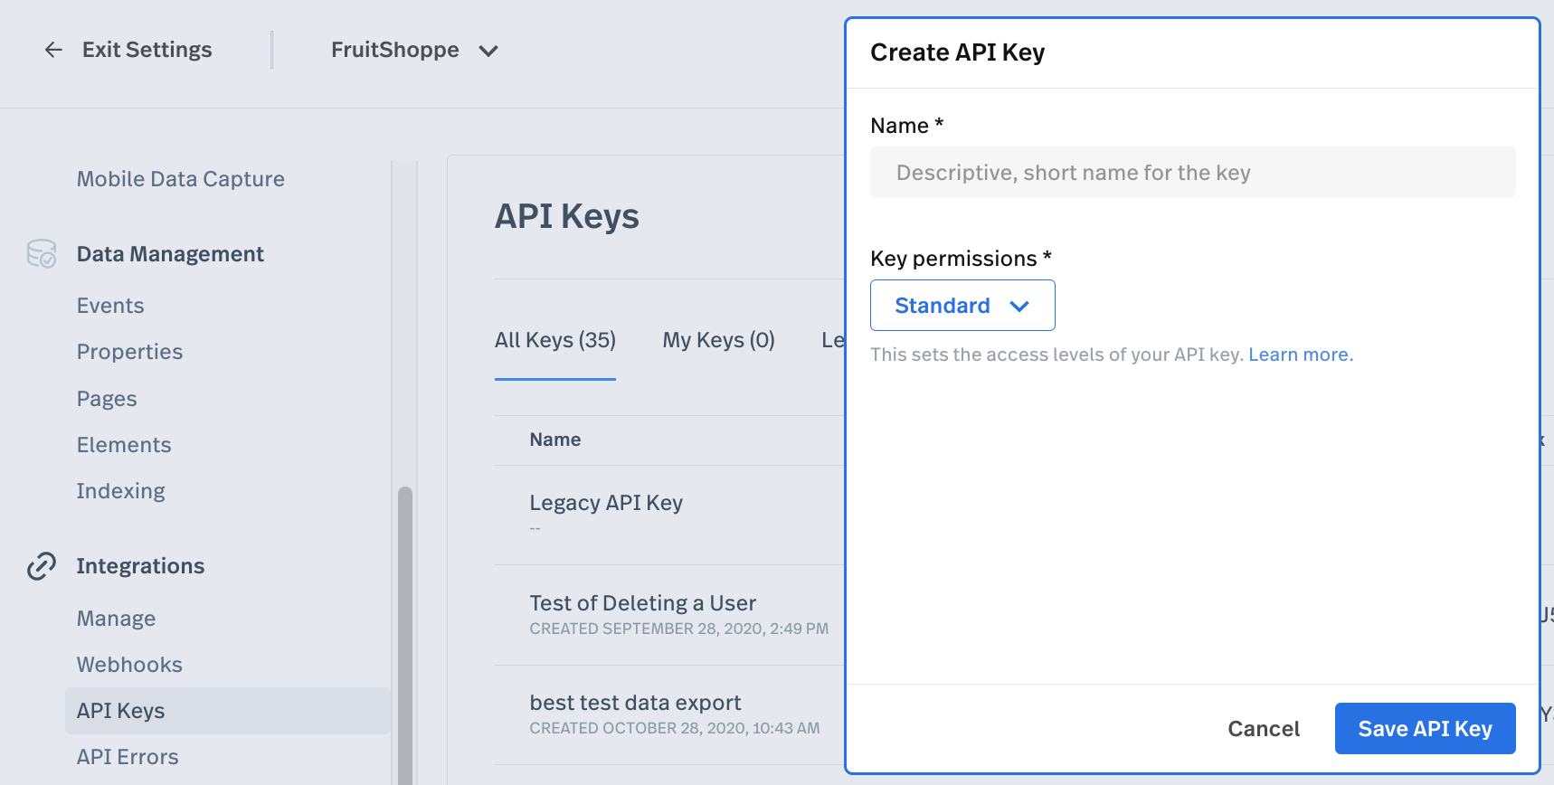Viewport: 1554px width, 785px height.
Task: Click the Integrations section heading
Action: point(140,566)
